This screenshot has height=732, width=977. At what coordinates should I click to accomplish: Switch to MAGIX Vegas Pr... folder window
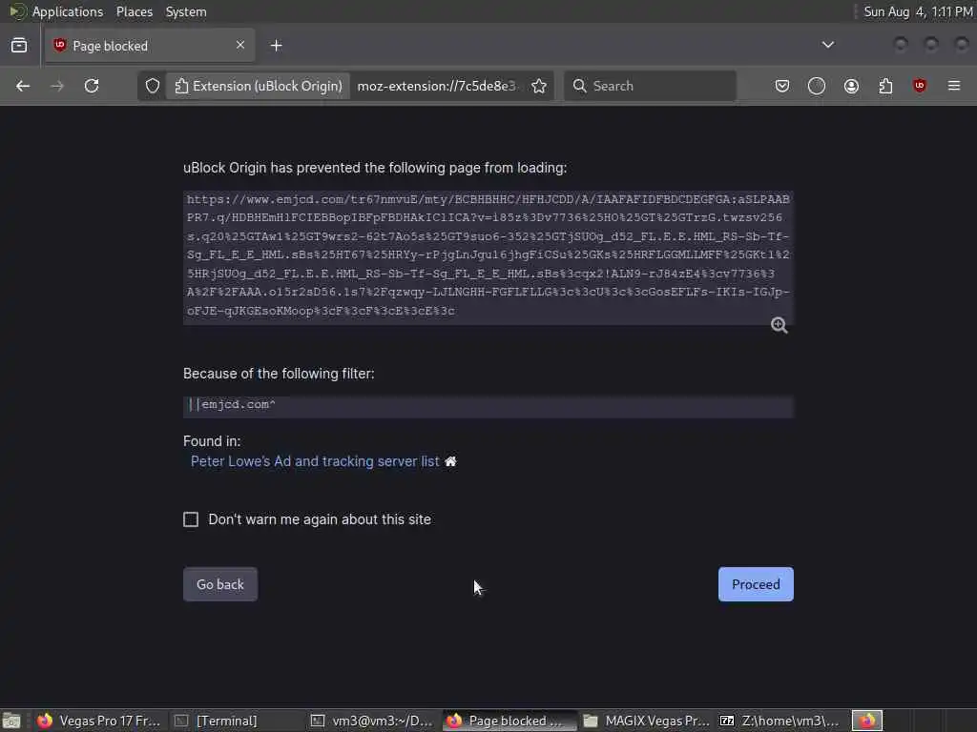tap(646, 721)
